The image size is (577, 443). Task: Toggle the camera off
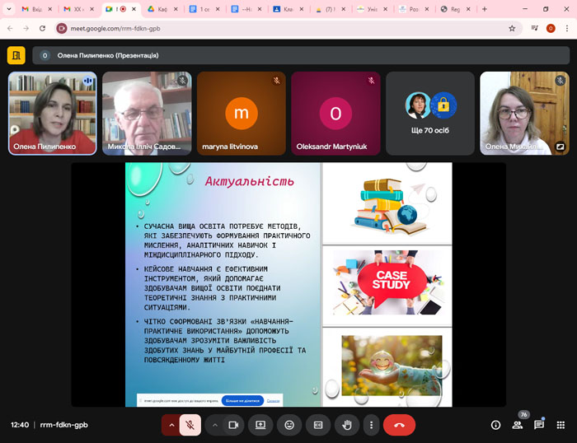[x=233, y=425]
